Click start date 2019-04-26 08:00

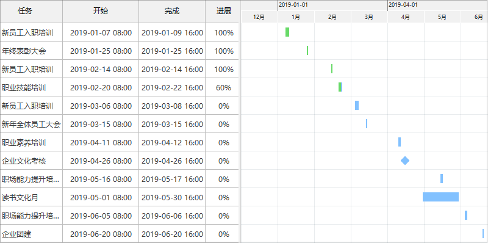(101, 161)
